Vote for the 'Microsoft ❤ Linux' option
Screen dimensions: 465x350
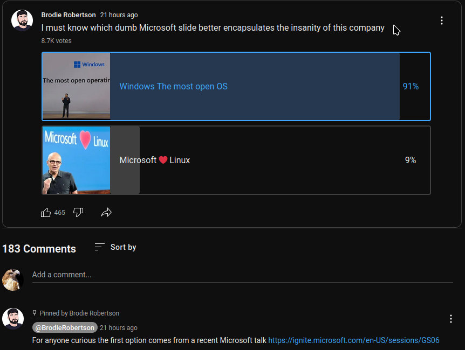(x=236, y=160)
